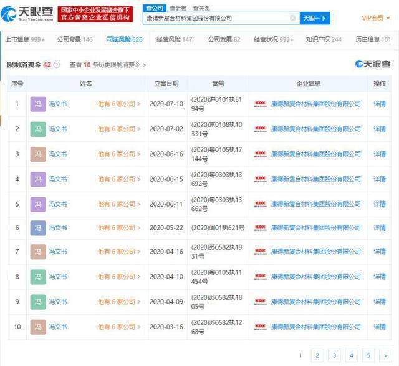
Task: Click the KDX company logo in row 3
Action: (x=261, y=154)
